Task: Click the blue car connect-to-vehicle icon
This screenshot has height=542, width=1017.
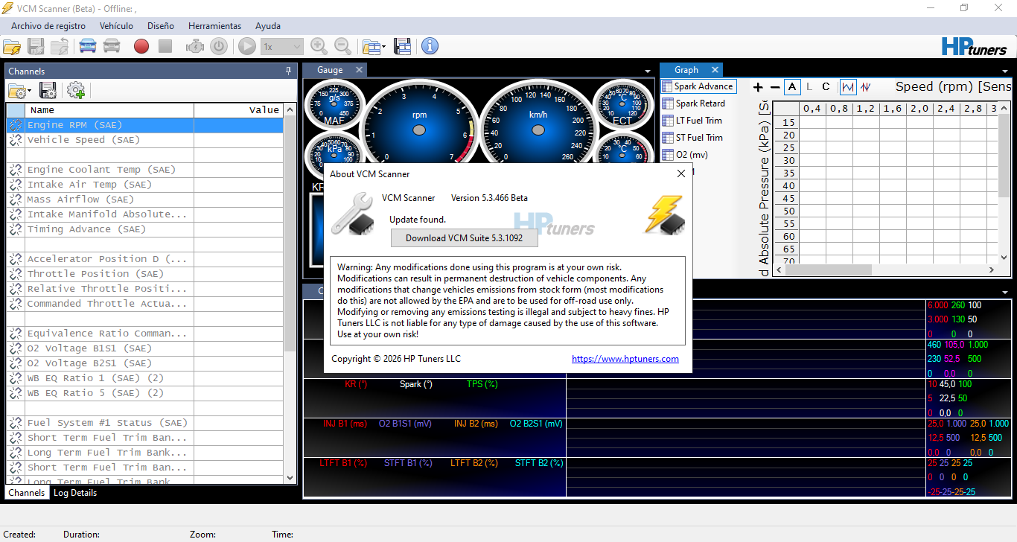Action: (x=88, y=46)
